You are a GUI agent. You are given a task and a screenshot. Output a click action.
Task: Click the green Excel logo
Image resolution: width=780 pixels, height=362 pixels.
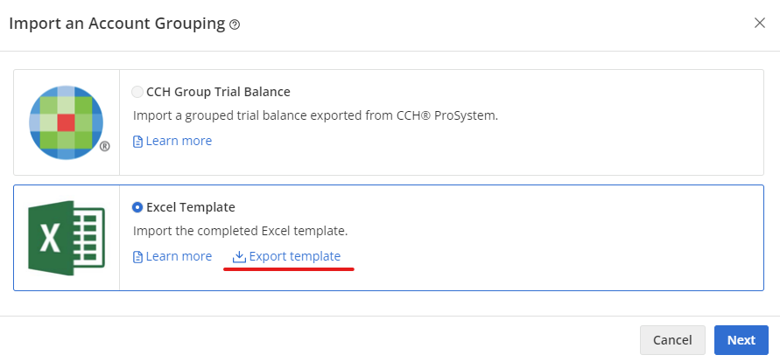click(x=67, y=237)
